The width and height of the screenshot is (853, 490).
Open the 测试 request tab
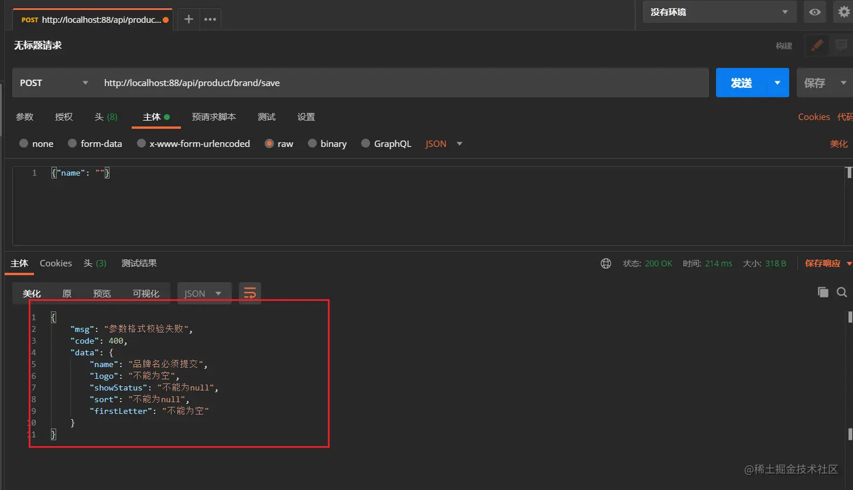tap(266, 116)
